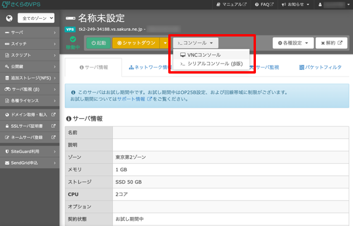Click the document icon beside 各種ライセンス

(7, 101)
